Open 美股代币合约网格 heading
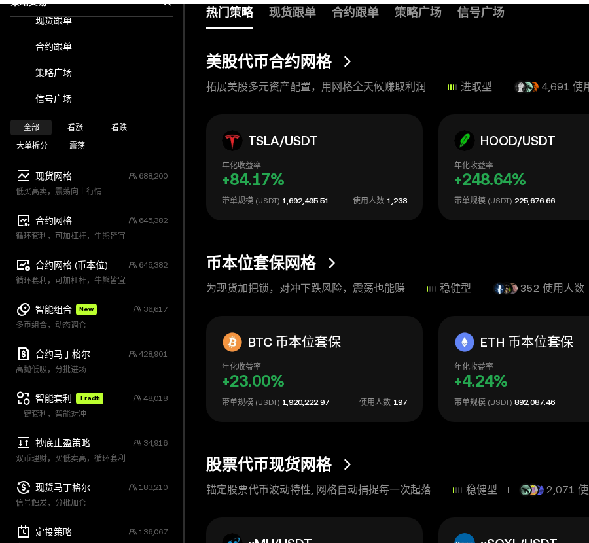This screenshot has width=589, height=543. pos(269,61)
